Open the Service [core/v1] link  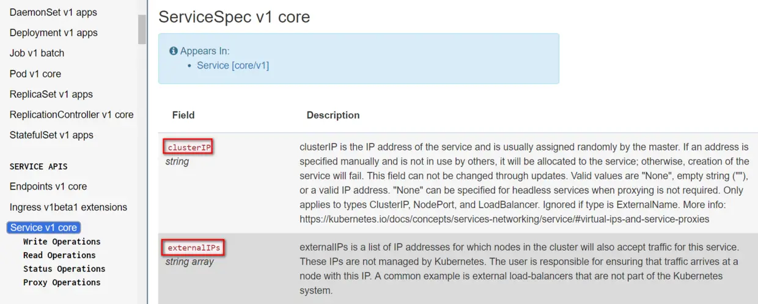(232, 65)
